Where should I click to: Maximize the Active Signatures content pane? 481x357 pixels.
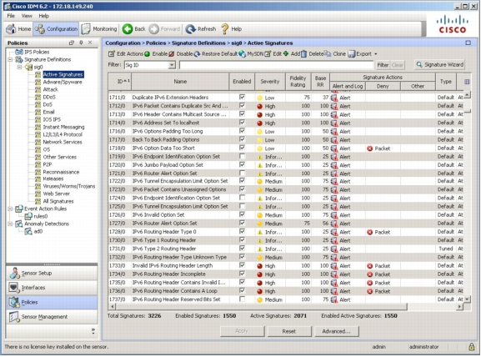point(468,43)
